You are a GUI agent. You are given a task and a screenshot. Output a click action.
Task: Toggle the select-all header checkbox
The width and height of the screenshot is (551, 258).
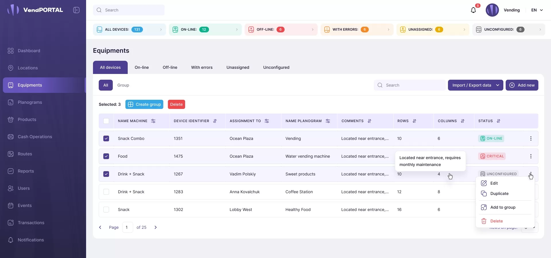[106, 121]
